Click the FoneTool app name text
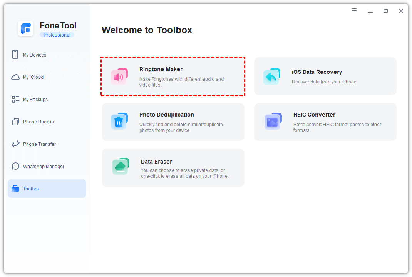412x277 pixels. pyautogui.click(x=58, y=26)
